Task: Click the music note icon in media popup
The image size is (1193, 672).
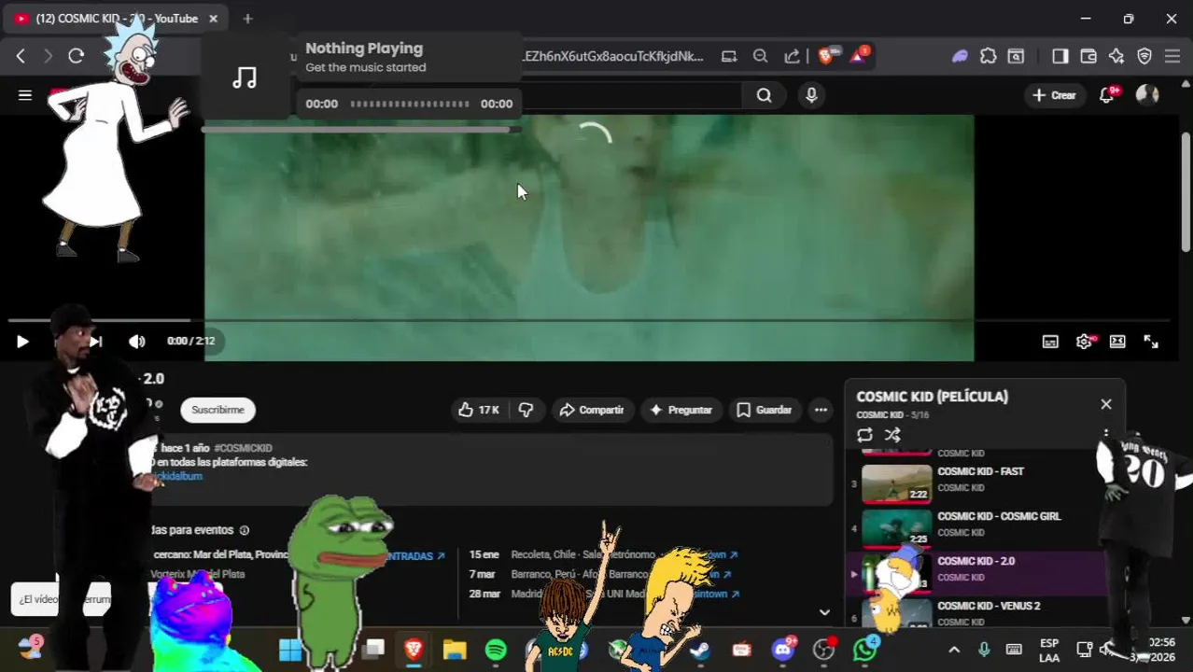Action: point(245,77)
